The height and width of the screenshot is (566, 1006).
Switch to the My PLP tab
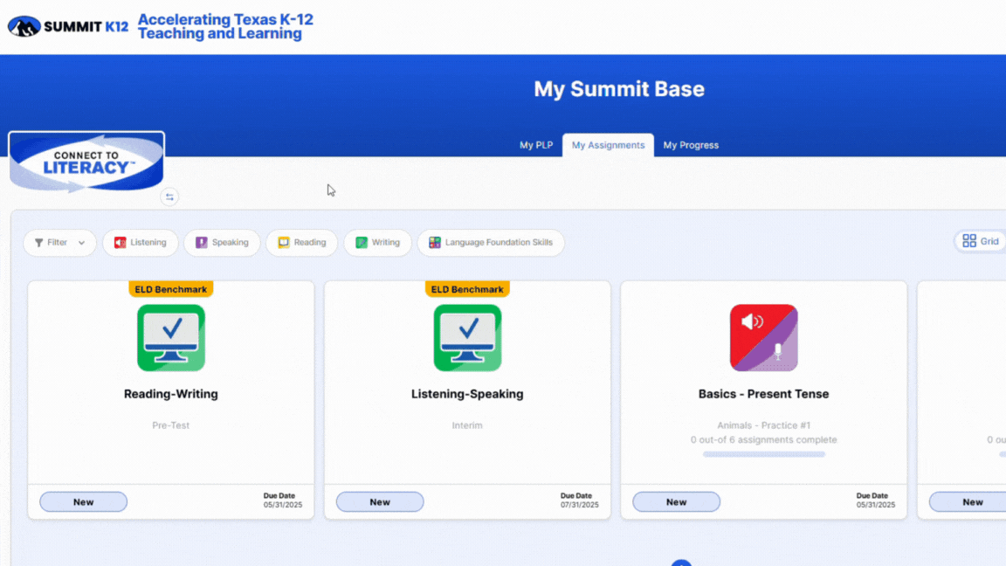(536, 145)
